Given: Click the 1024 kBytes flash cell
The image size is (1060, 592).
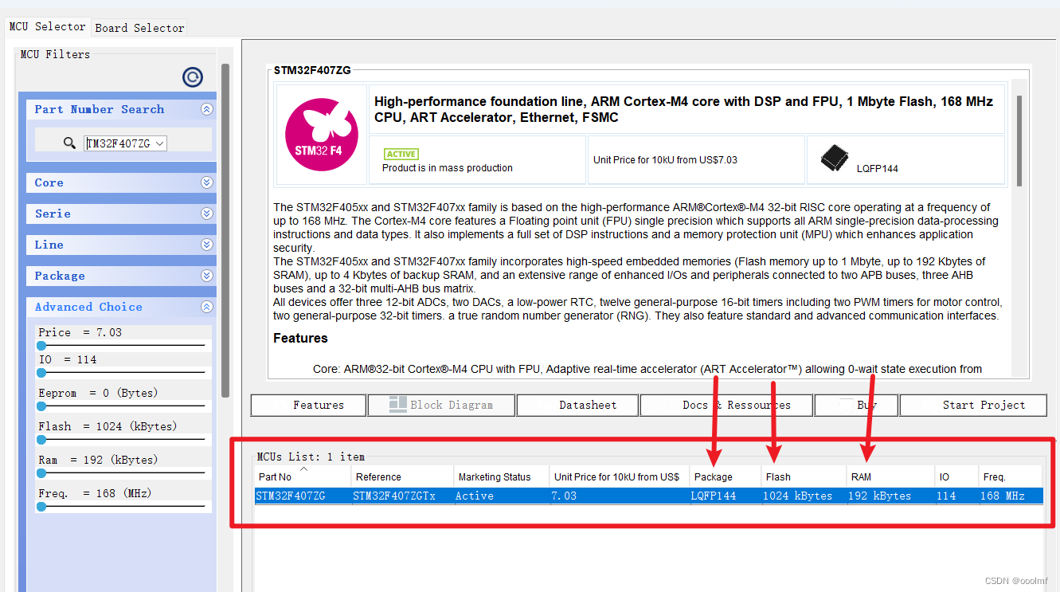Looking at the screenshot, I should point(804,496).
